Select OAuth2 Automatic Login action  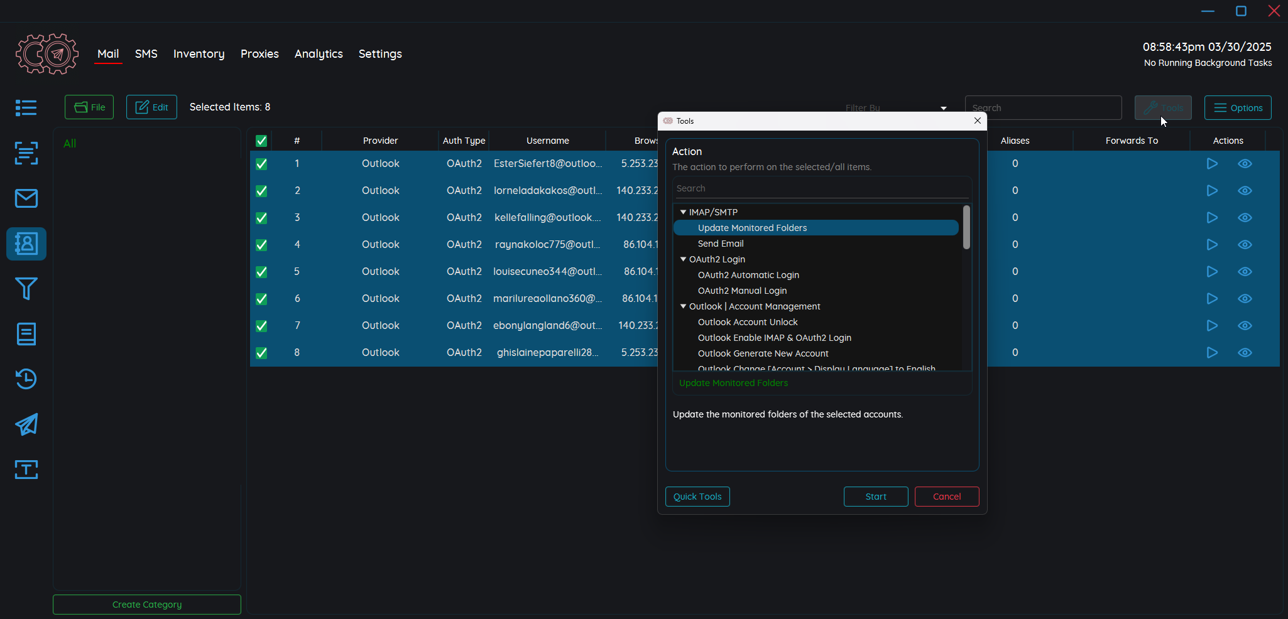coord(748,275)
